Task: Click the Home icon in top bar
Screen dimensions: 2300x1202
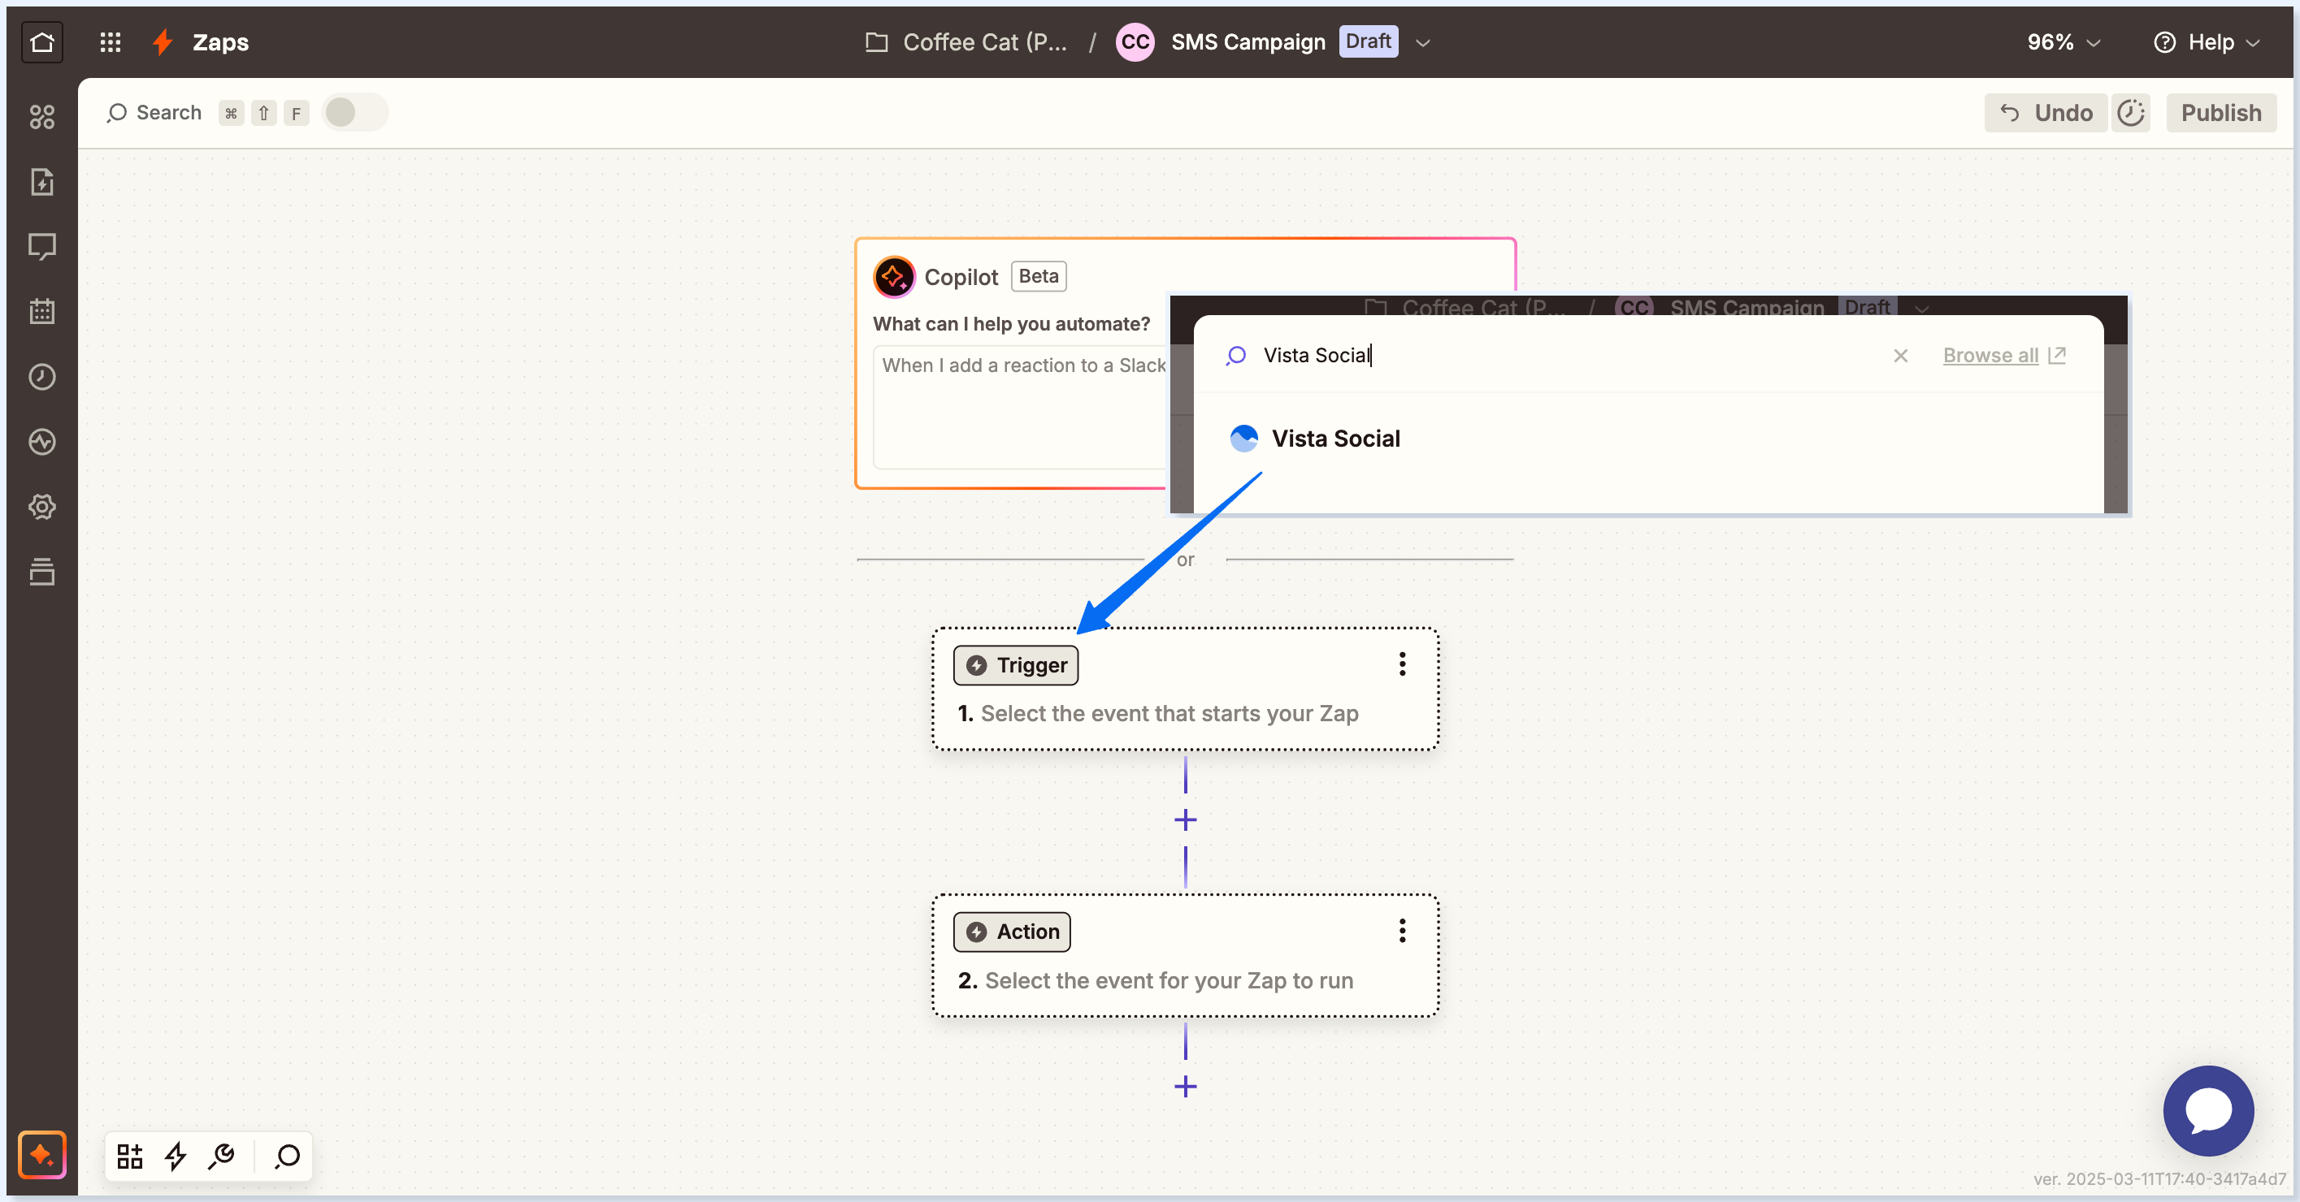Action: pyautogui.click(x=42, y=42)
